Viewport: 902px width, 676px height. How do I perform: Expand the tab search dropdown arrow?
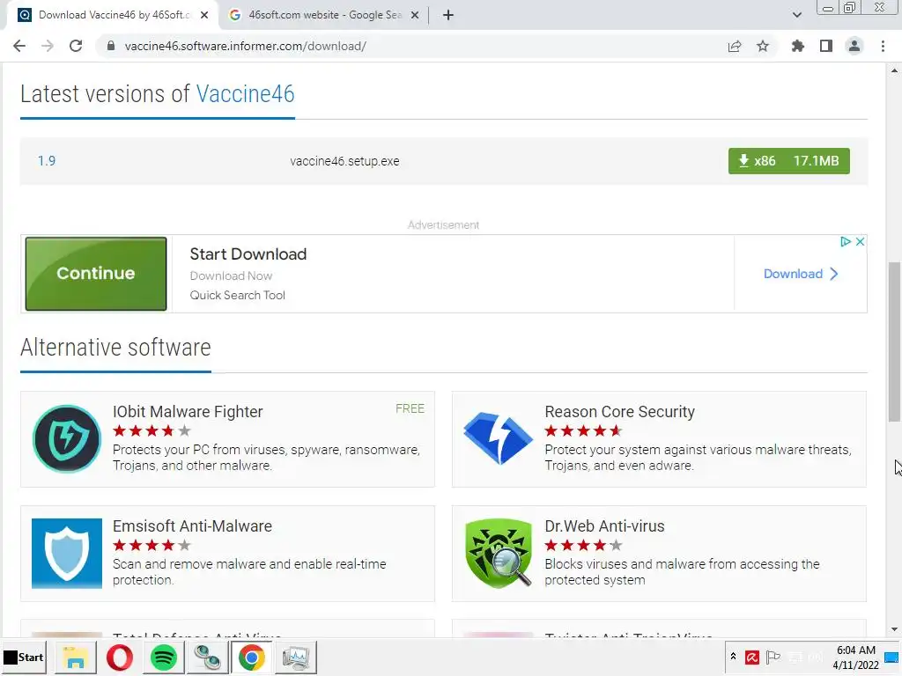click(x=796, y=15)
